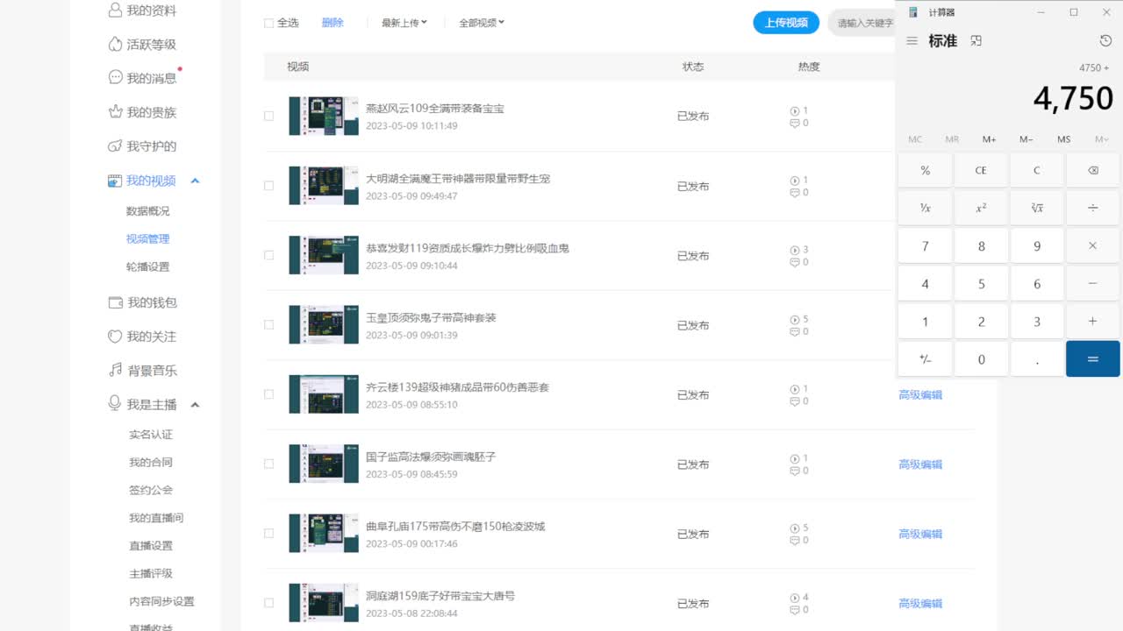The image size is (1123, 631).
Task: Click the music note icon beside 背景音乐
Action: point(115,370)
